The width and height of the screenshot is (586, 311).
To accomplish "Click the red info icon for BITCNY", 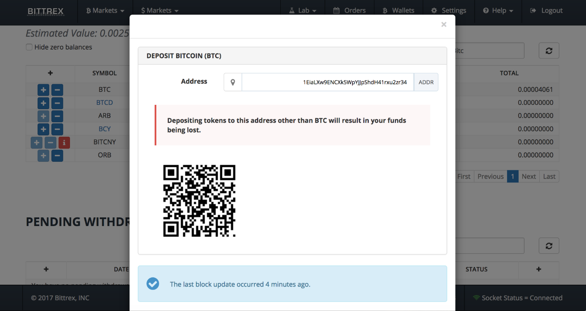I will point(64,142).
